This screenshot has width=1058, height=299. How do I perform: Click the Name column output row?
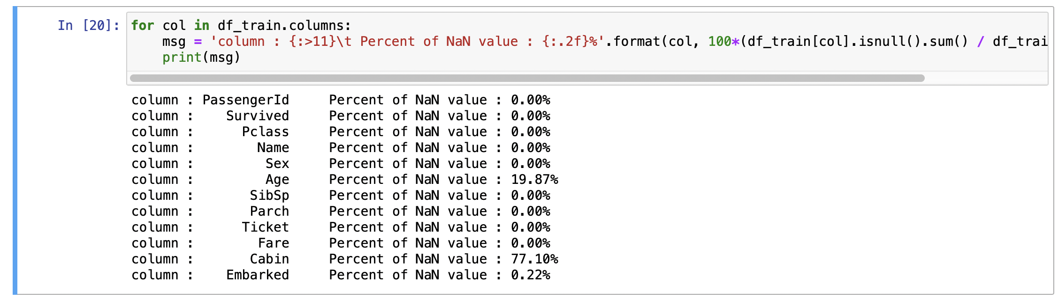[x=341, y=147]
